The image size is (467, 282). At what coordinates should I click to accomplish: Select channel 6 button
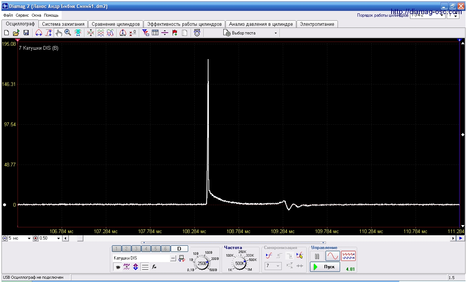(165, 249)
